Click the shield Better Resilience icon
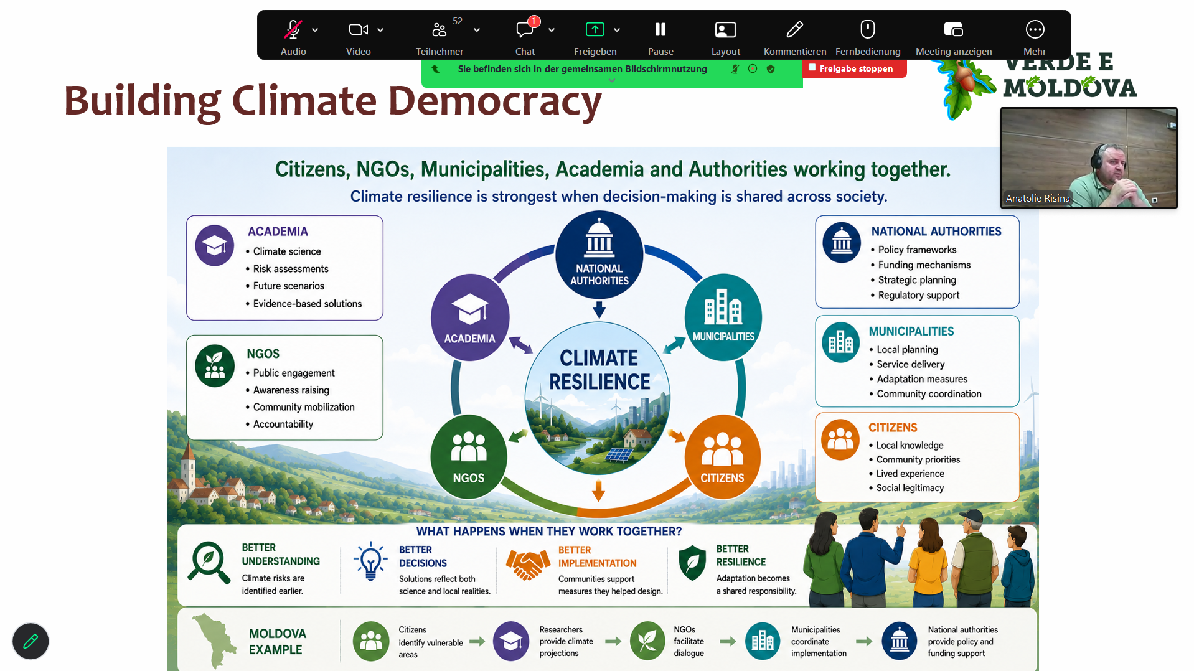The image size is (1194, 671). (x=692, y=563)
